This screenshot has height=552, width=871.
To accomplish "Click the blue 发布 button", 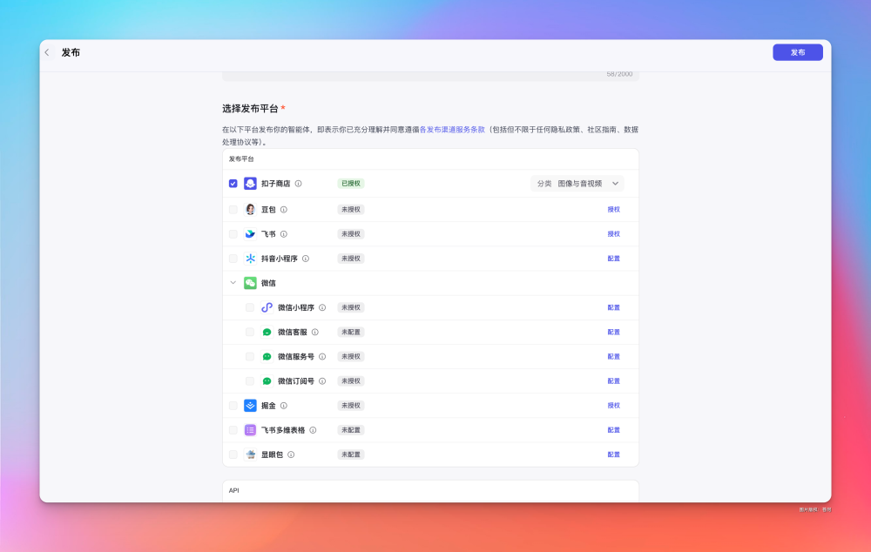I will tap(798, 52).
